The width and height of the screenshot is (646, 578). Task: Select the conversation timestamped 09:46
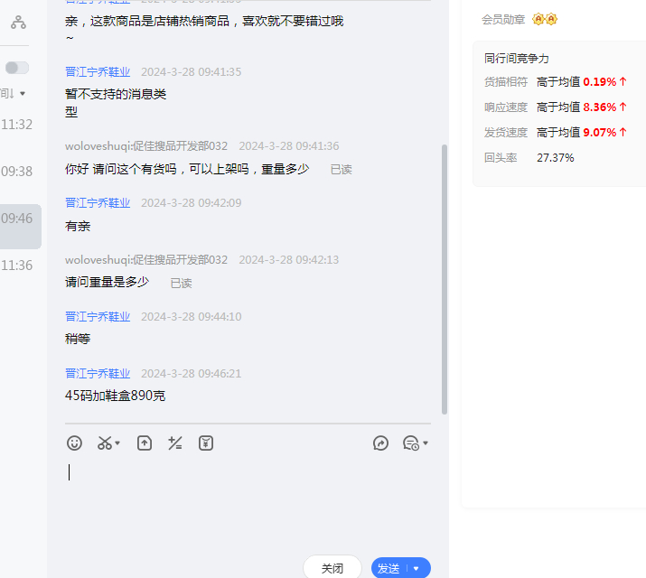tap(18, 219)
